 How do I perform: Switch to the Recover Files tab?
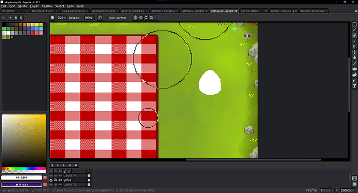tap(45, 11)
